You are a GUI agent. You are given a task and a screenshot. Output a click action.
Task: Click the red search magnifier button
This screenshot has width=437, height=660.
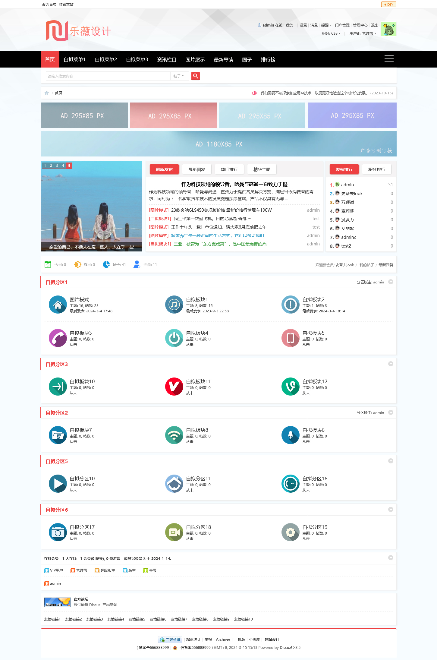point(196,76)
